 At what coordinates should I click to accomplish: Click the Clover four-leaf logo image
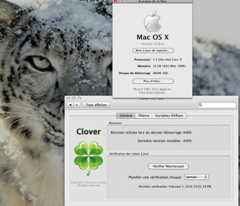point(88,158)
